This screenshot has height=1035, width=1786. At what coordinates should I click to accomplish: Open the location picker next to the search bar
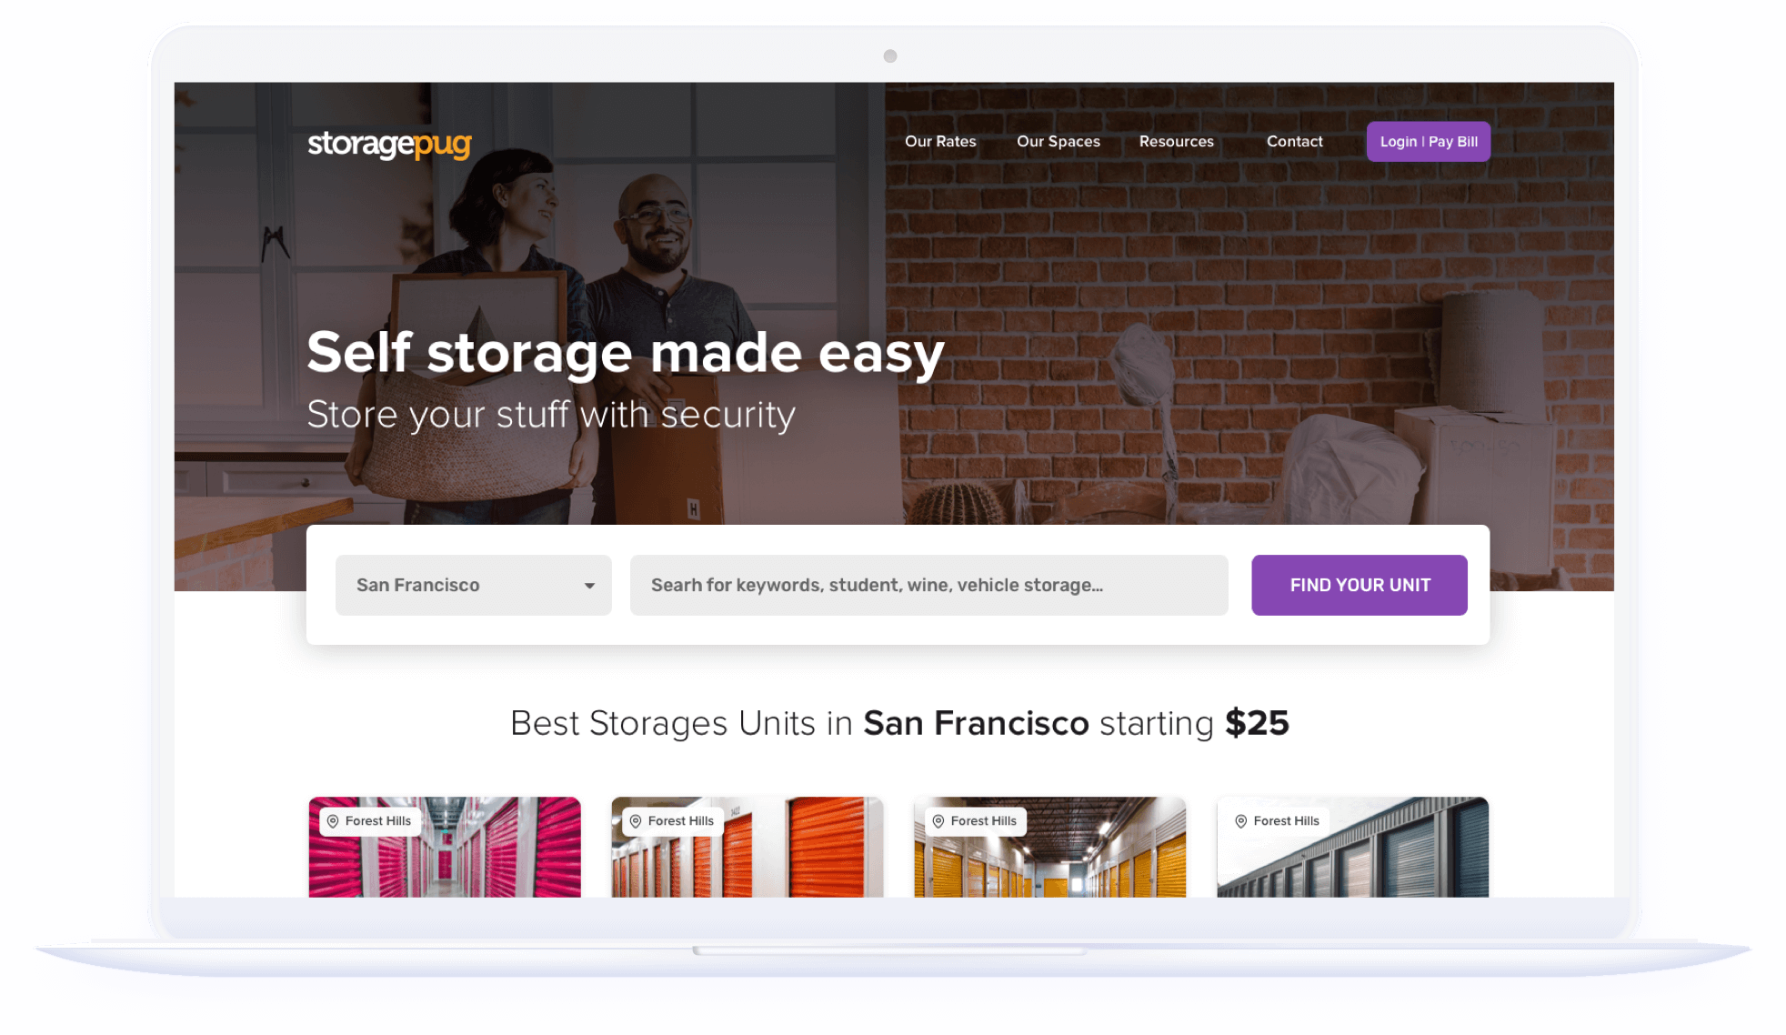pos(473,585)
